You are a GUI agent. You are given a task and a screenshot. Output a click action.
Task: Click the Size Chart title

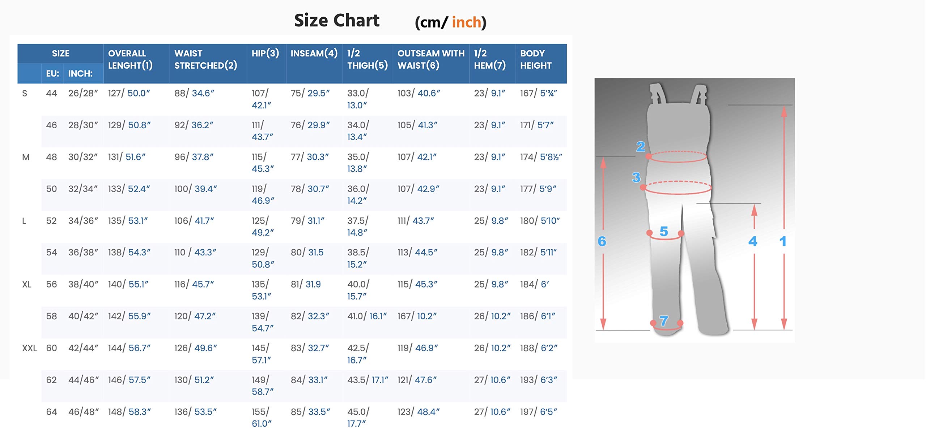(337, 20)
